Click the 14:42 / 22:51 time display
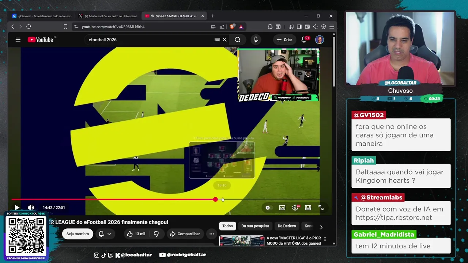This screenshot has width=468, height=263. pyautogui.click(x=54, y=207)
